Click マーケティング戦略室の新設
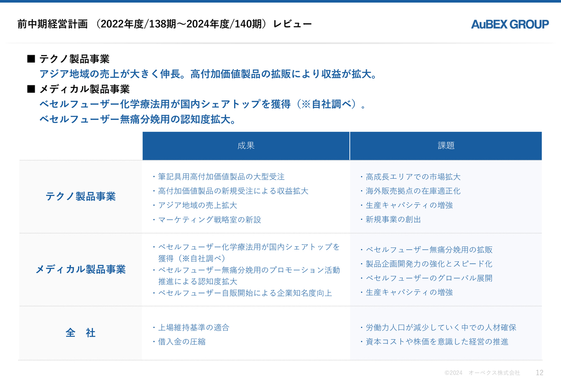The height and width of the screenshot is (388, 561). [x=206, y=219]
